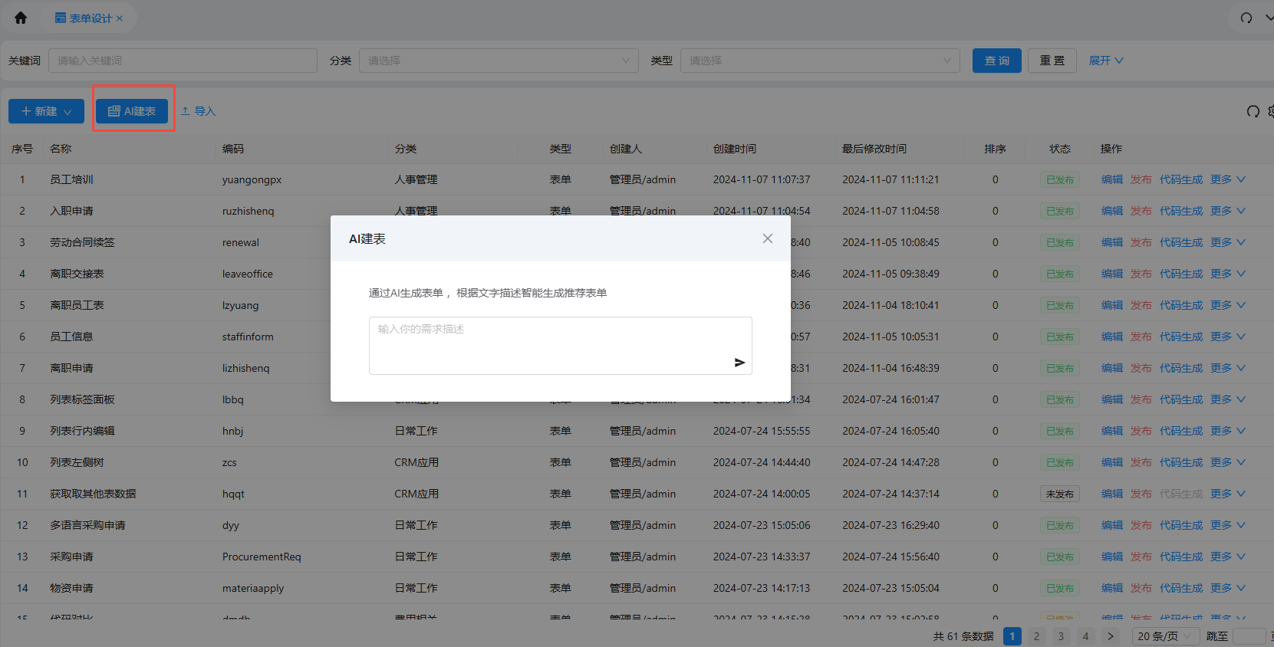Open the 类型 select dropdown
This screenshot has height=647, width=1274.
click(x=819, y=61)
